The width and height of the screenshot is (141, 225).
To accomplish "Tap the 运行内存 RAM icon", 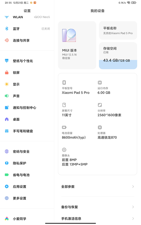I will pos(100,83).
